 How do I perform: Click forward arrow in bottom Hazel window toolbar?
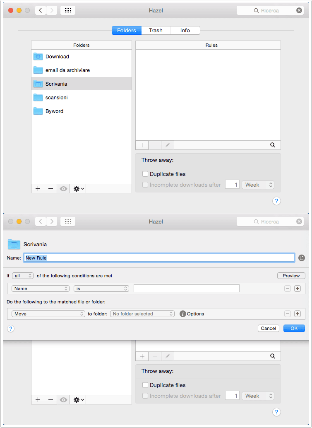(52, 221)
